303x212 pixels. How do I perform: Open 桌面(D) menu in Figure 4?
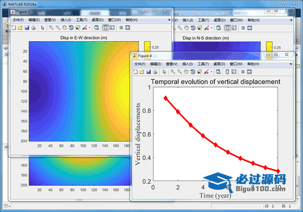click(219, 64)
